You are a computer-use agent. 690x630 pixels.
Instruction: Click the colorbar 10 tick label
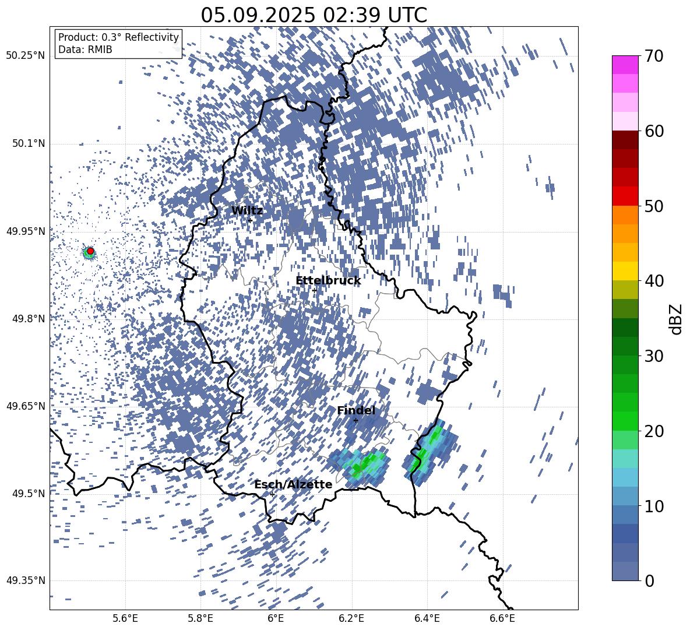coord(654,506)
